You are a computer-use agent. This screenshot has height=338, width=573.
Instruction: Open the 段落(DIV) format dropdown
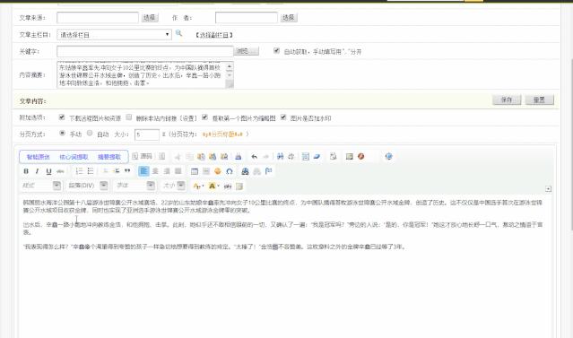(x=88, y=186)
